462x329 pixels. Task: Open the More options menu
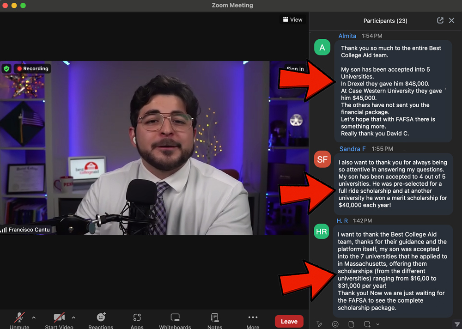point(253,318)
